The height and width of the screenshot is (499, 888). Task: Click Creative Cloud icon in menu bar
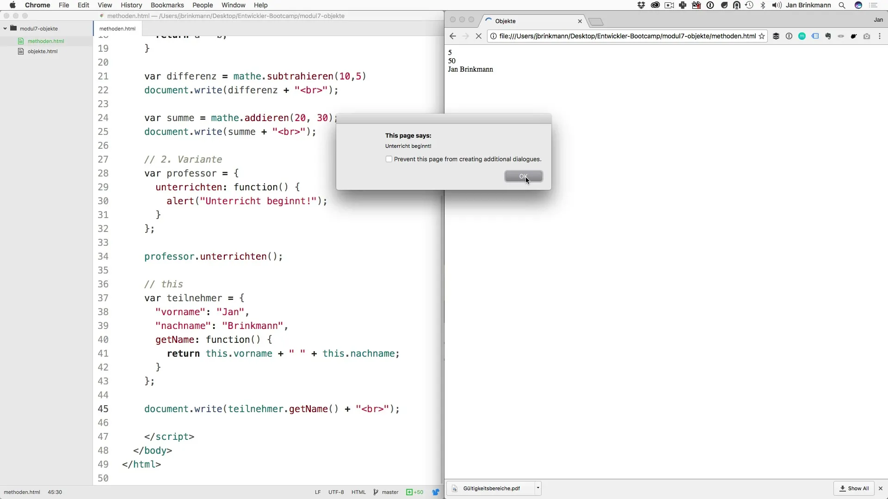point(655,5)
